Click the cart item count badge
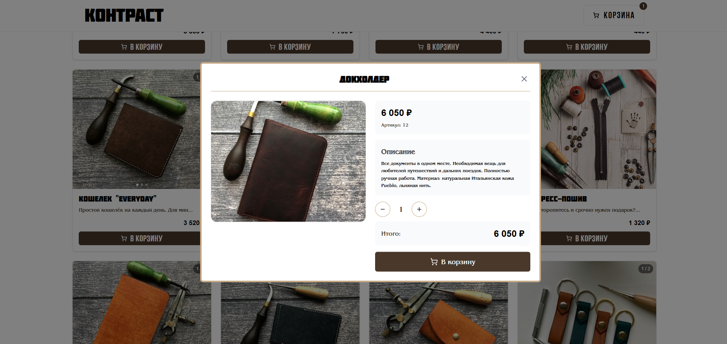 (643, 6)
